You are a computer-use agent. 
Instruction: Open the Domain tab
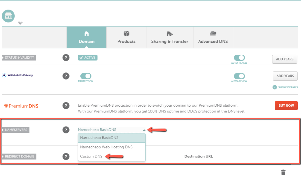pos(87,37)
